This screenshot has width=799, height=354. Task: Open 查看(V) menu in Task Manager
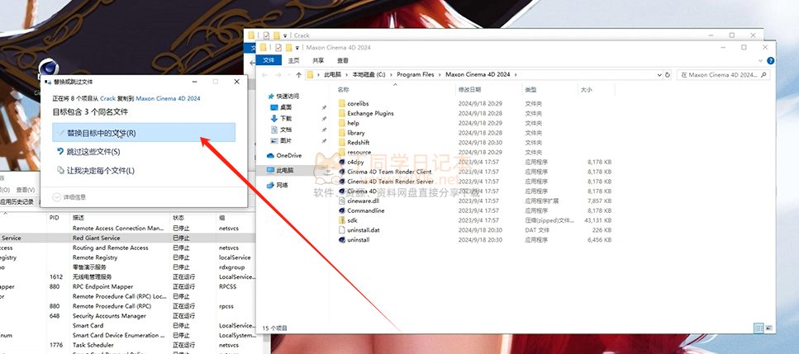click(x=25, y=190)
